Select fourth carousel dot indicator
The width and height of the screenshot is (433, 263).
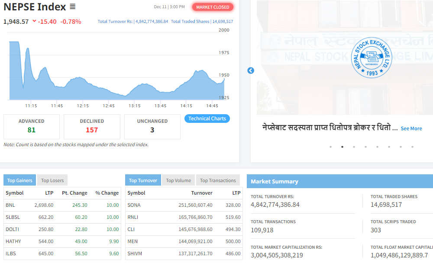coord(365,147)
